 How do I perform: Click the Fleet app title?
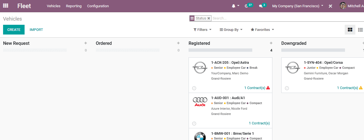24,6
